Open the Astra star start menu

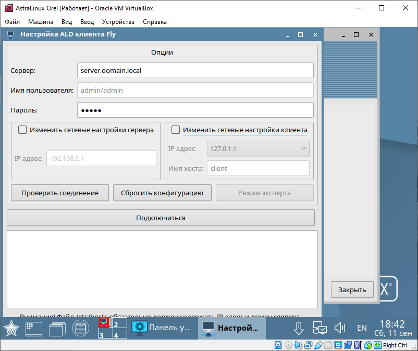[x=11, y=328]
